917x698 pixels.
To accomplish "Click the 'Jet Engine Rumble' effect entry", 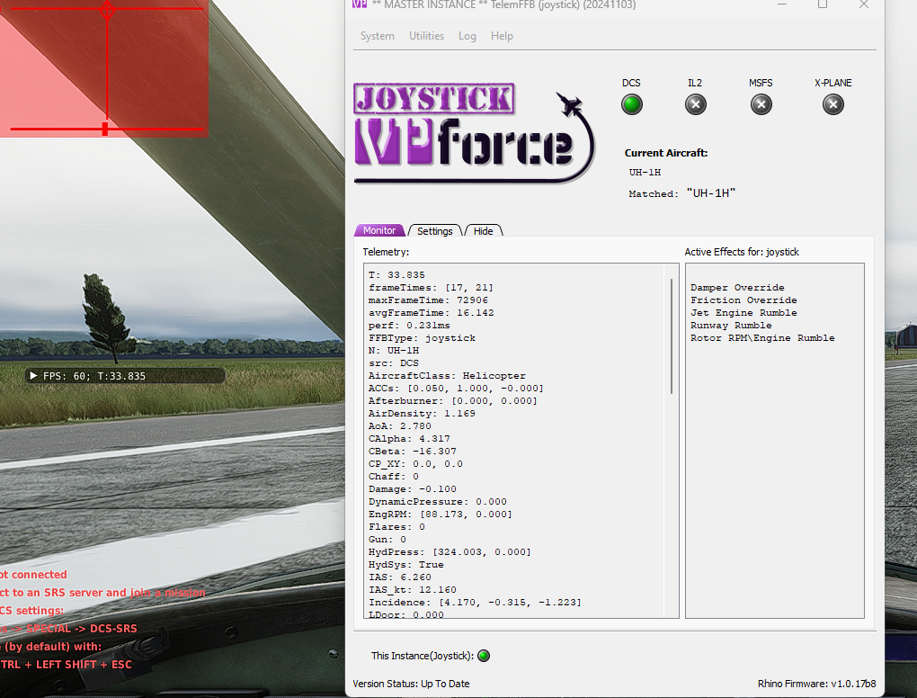I will coord(743,313).
